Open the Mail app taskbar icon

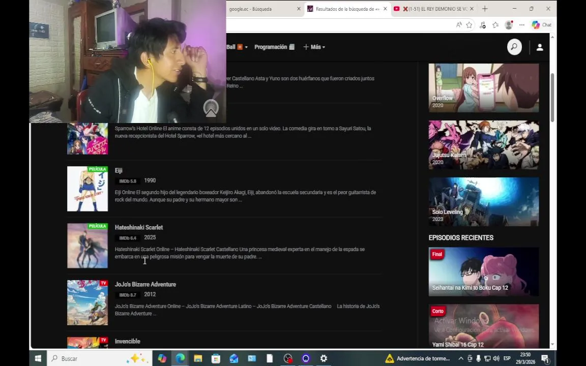pyautogui.click(x=234, y=358)
